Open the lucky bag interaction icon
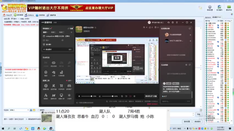The height and width of the screenshot is (131, 234). (x=46, y=73)
